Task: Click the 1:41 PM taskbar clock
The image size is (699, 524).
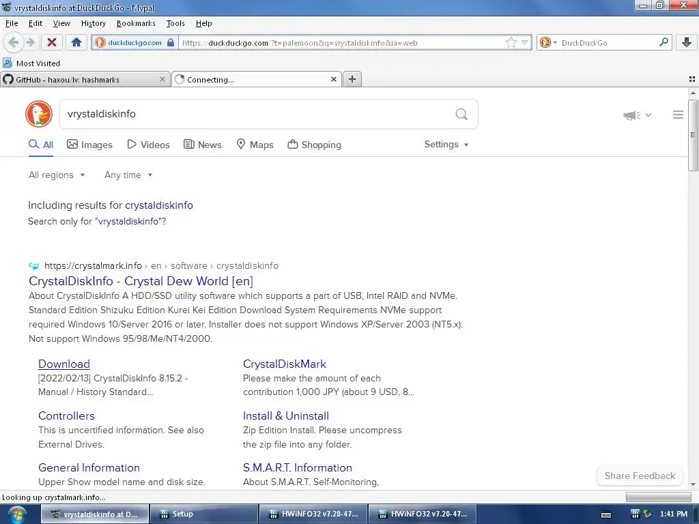Action: coord(674,514)
